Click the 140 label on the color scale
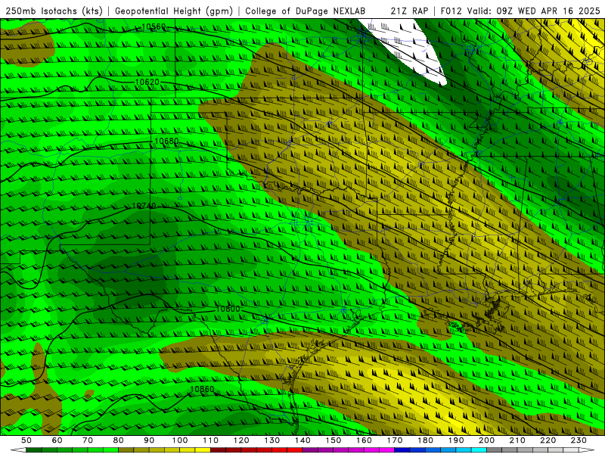 302,440
